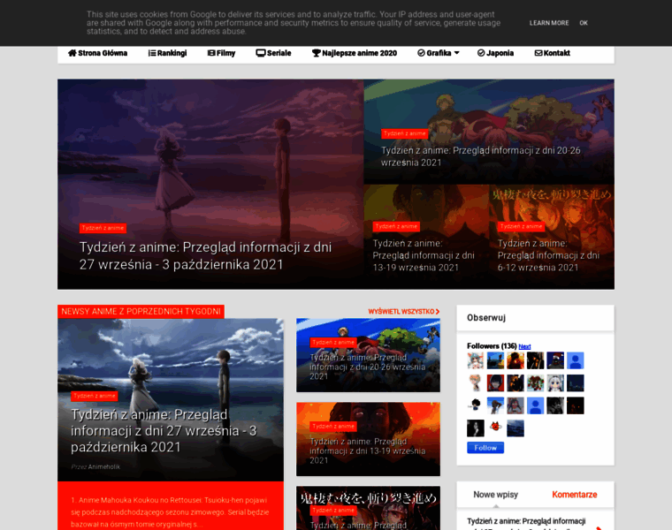672x530 pixels.
Task: Click dark night-sky avatar in second row
Action: [x=575, y=383]
